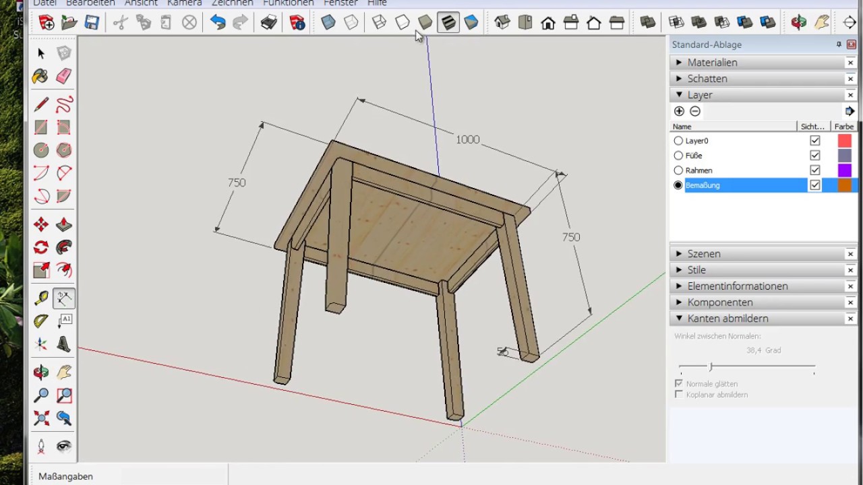Screen dimensions: 863x485
Task: Select the Move tool
Action: 41,224
